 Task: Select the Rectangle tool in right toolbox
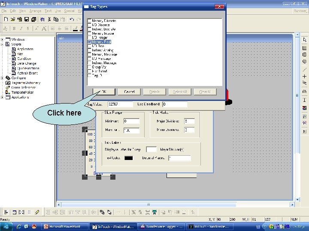pos(304,48)
